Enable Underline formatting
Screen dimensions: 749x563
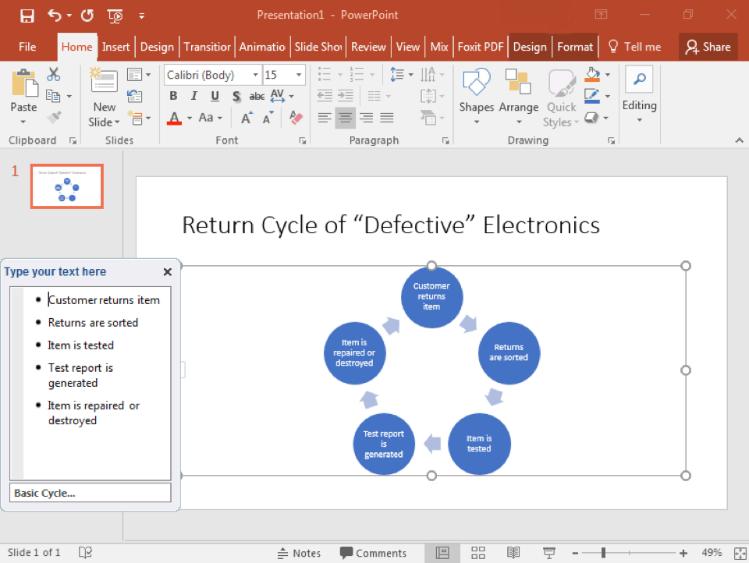[x=215, y=97]
